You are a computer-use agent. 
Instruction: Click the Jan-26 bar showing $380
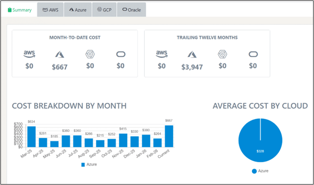point(146,141)
